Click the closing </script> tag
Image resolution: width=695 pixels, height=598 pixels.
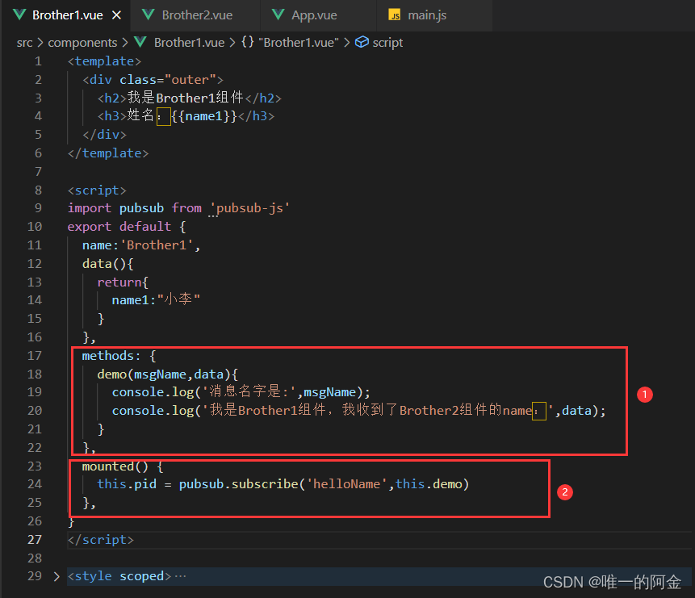(100, 540)
